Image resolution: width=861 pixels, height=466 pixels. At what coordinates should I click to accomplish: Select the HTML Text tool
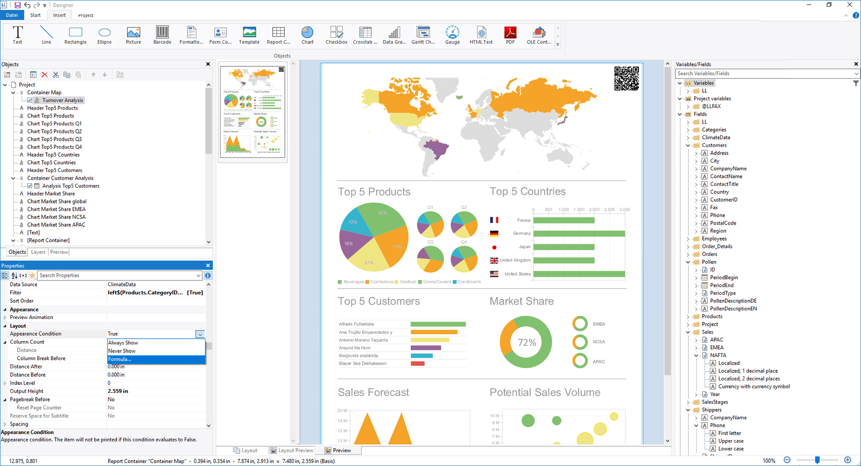[481, 35]
